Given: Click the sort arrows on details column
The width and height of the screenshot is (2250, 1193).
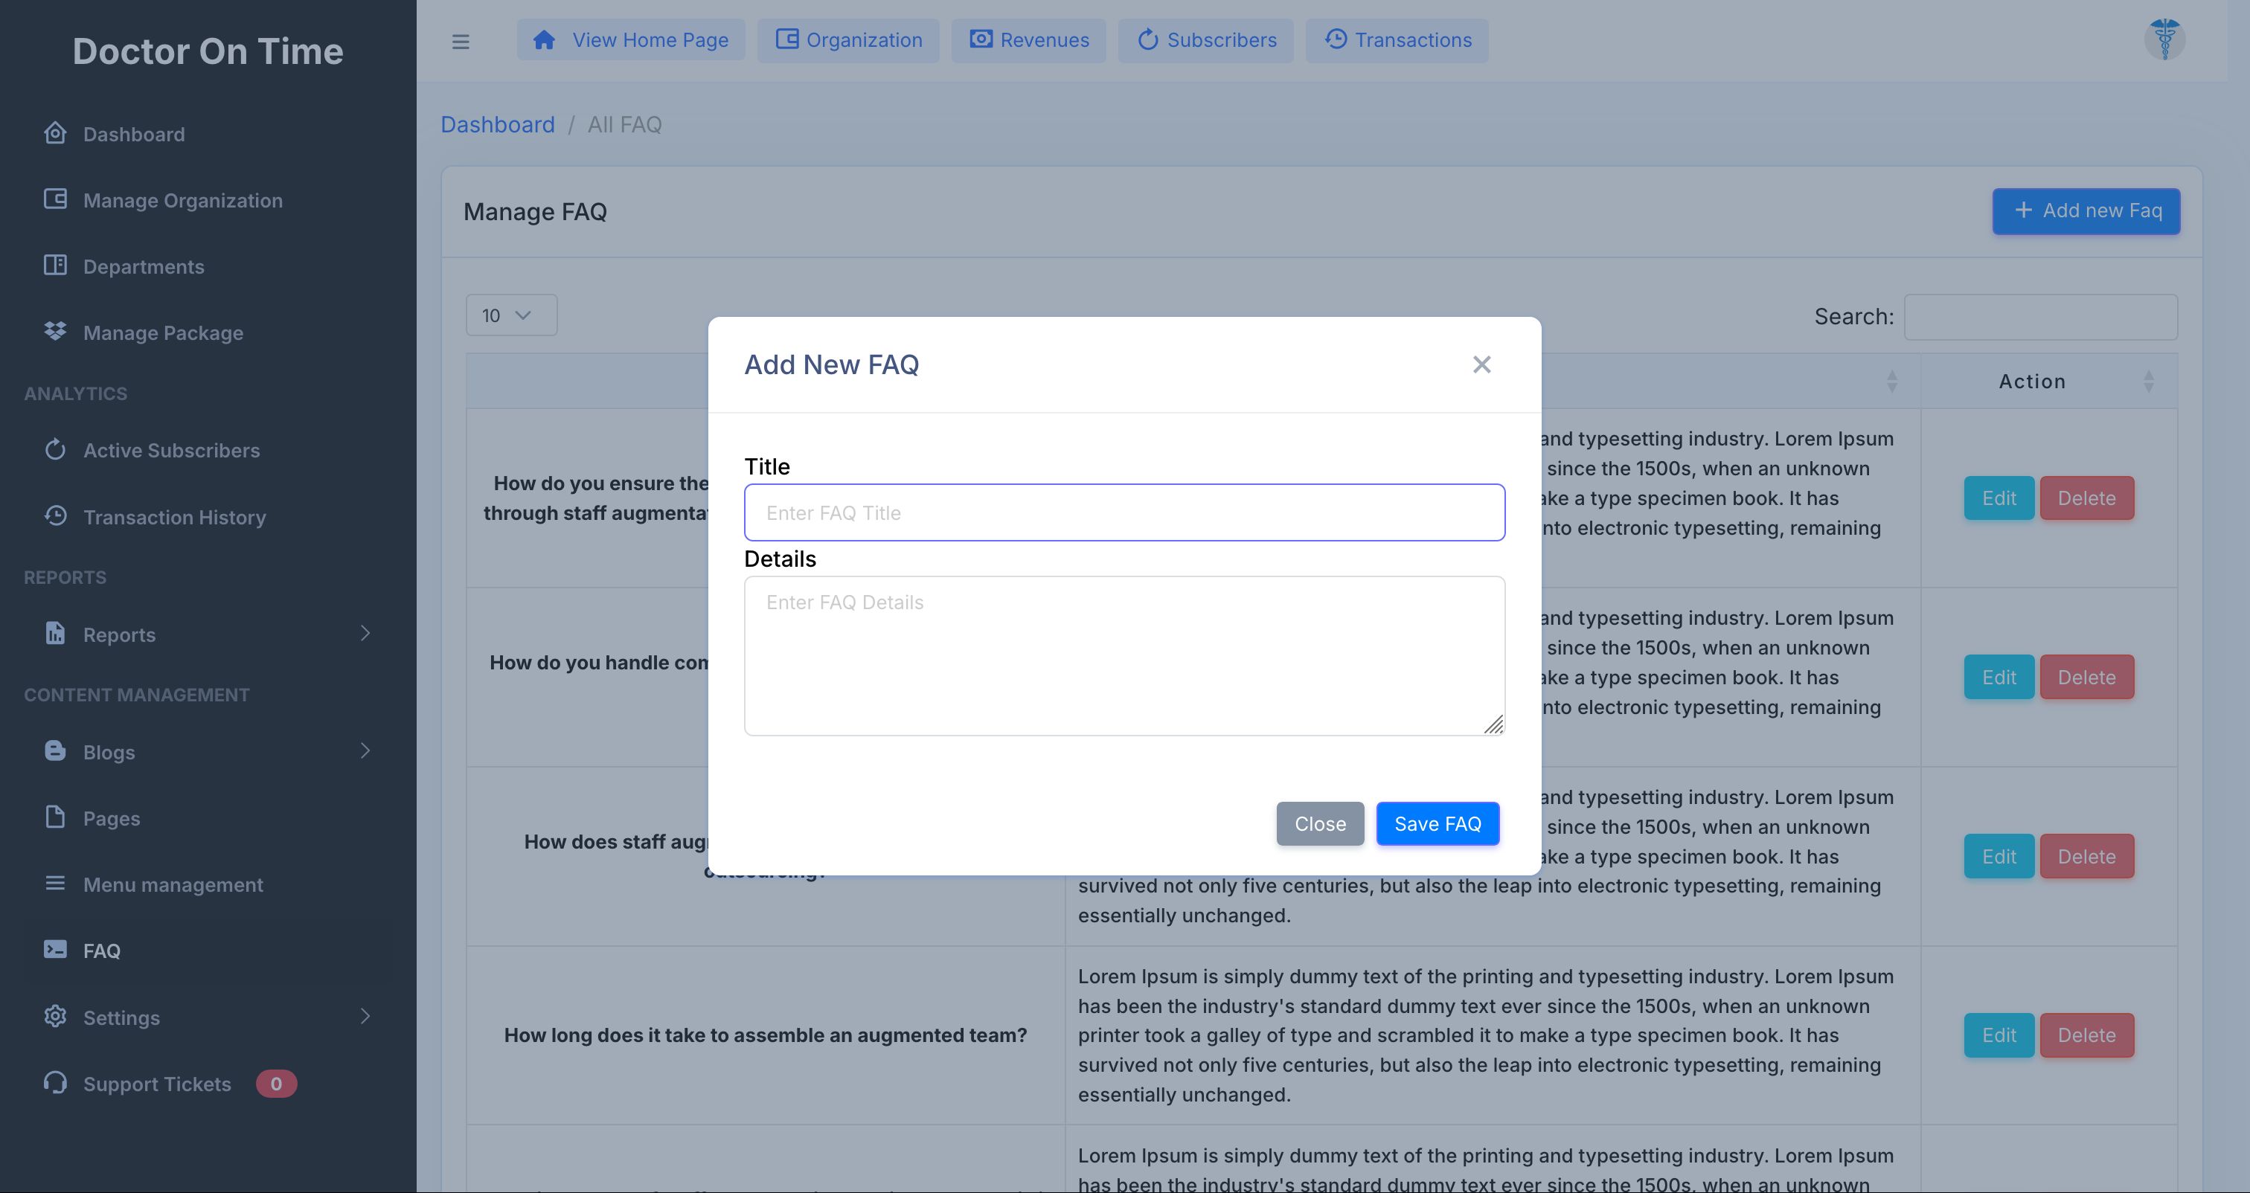Looking at the screenshot, I should click(x=1892, y=382).
